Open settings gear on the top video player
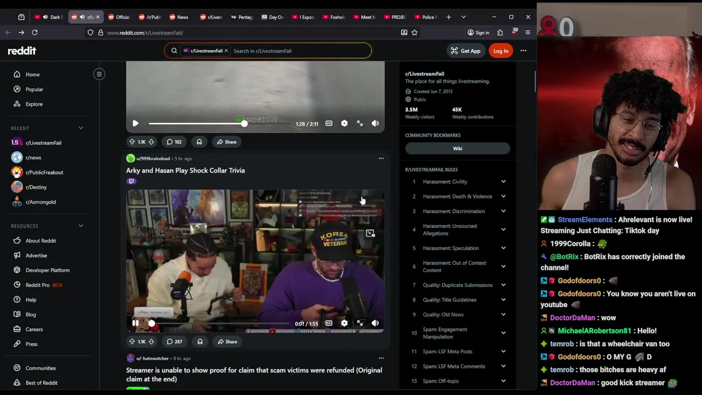This screenshot has height=395, width=702. [344, 123]
